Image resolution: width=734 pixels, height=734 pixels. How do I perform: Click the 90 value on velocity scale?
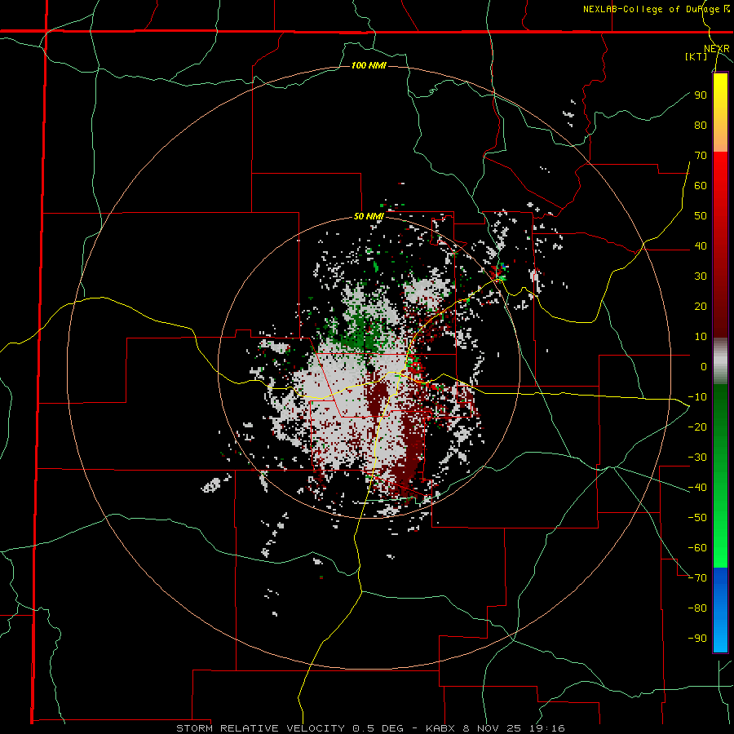701,95
